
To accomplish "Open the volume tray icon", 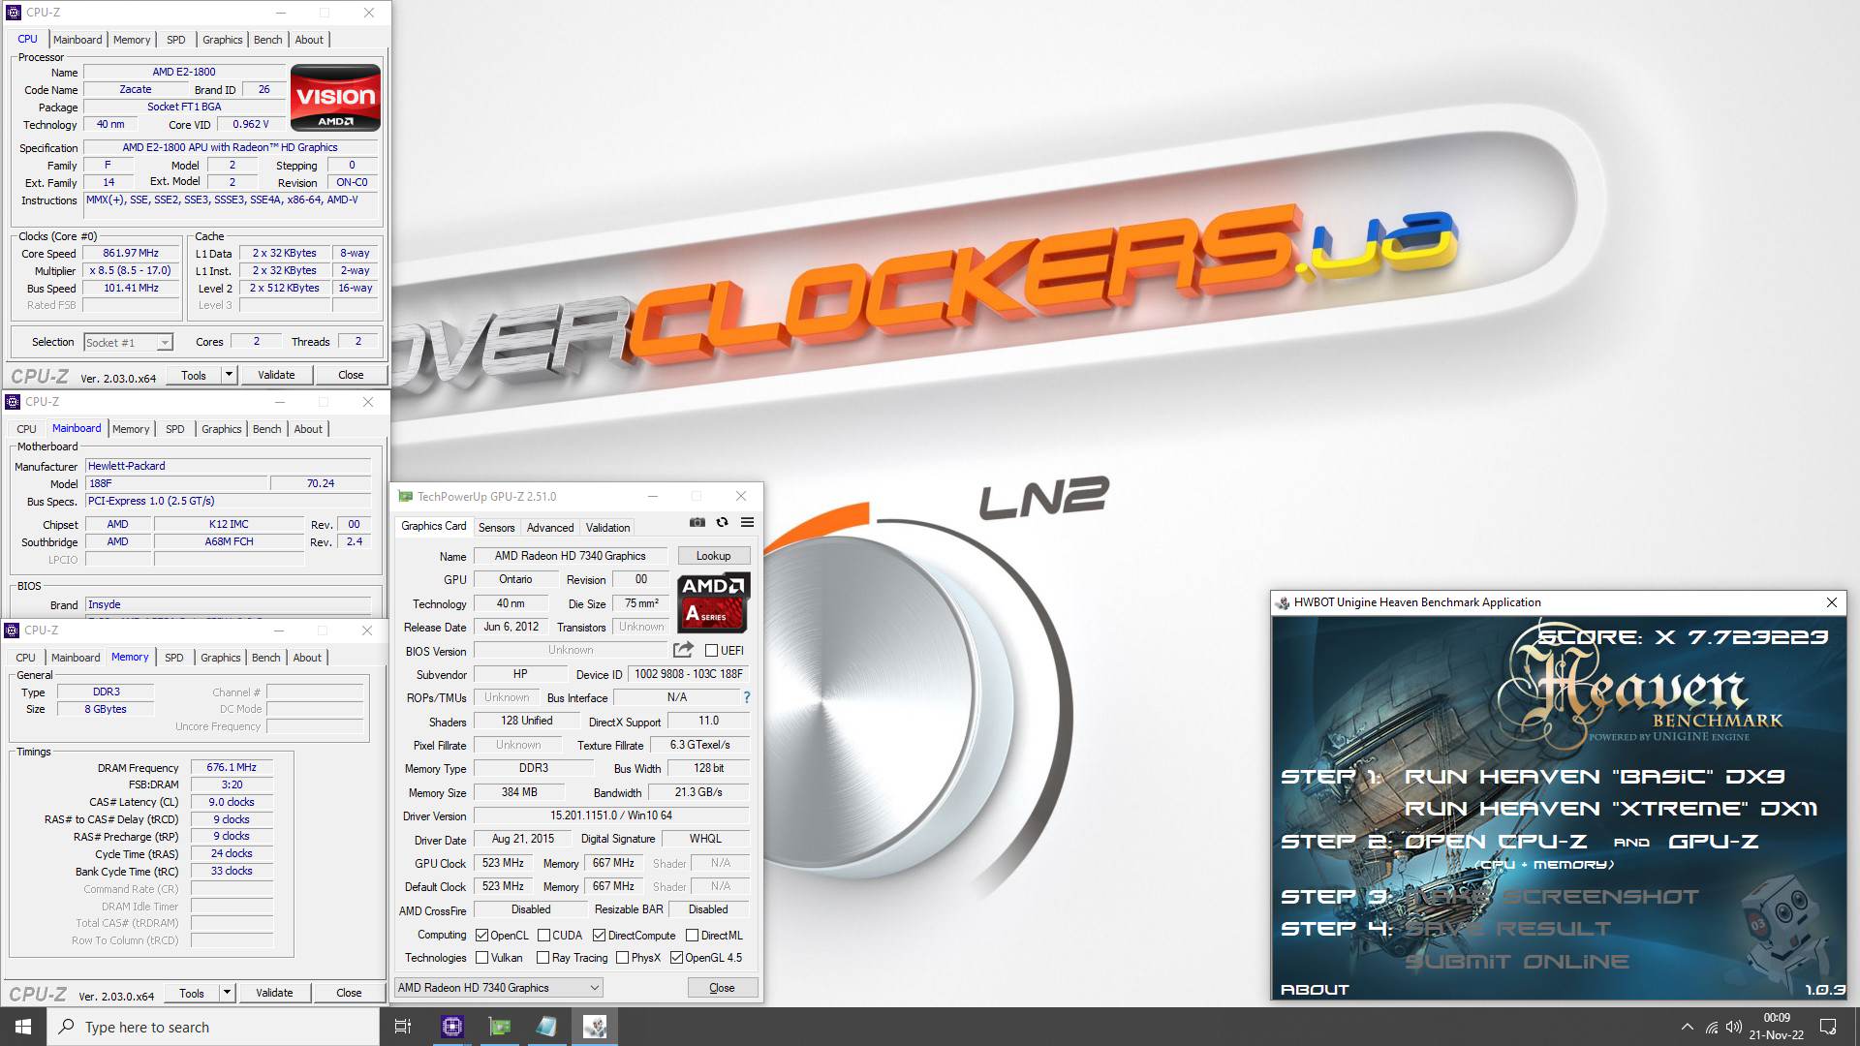I will (1734, 1027).
